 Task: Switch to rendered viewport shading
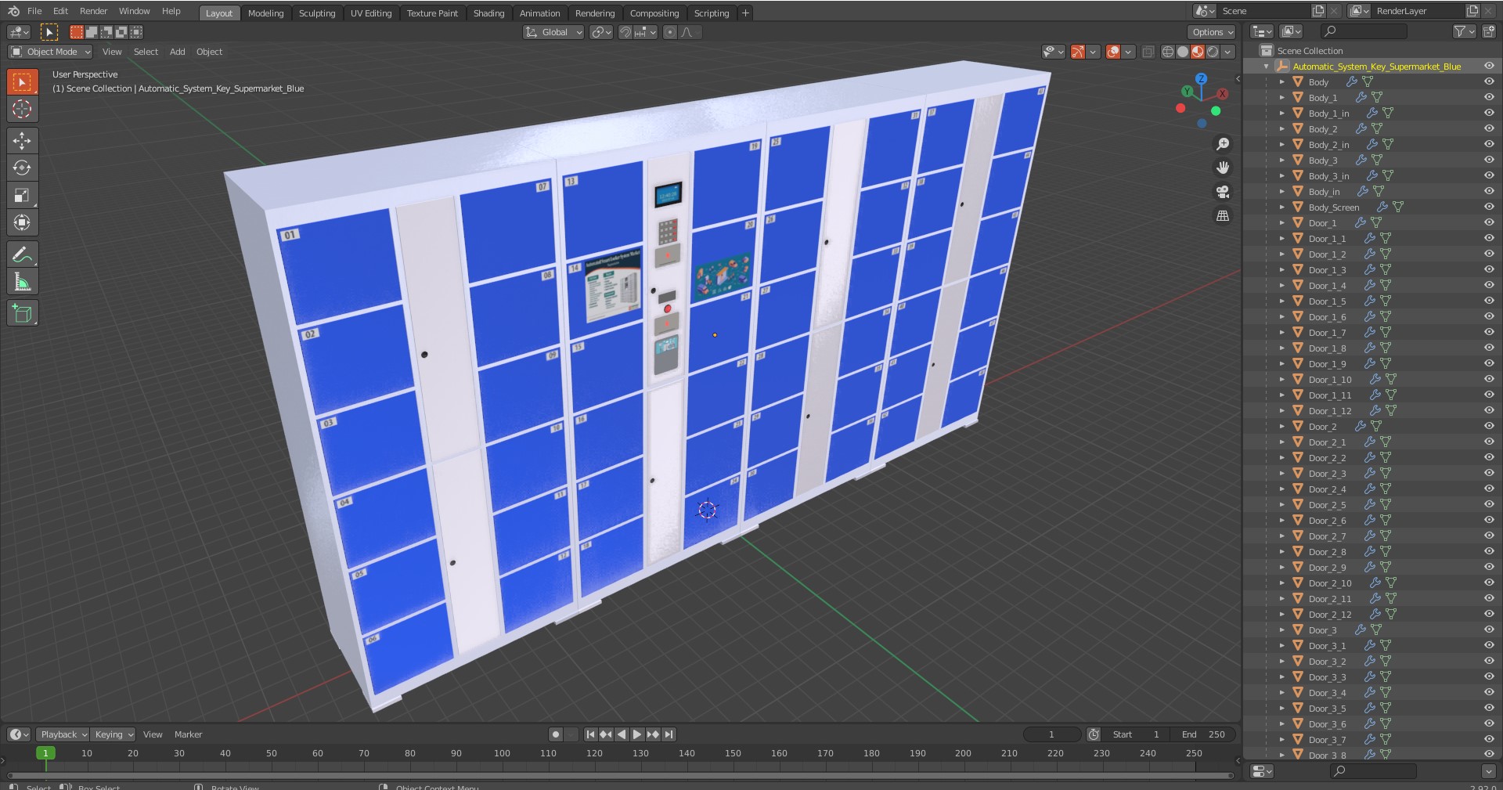tap(1213, 52)
